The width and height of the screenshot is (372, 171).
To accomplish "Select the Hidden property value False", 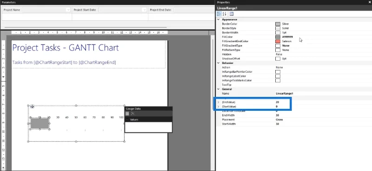I will (279, 54).
